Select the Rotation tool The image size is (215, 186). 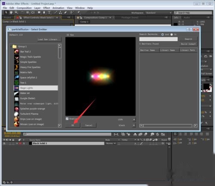tap(22, 12)
